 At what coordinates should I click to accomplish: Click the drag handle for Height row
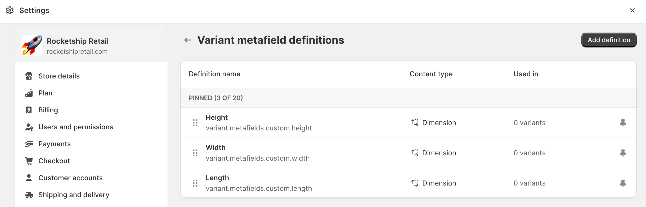195,123
